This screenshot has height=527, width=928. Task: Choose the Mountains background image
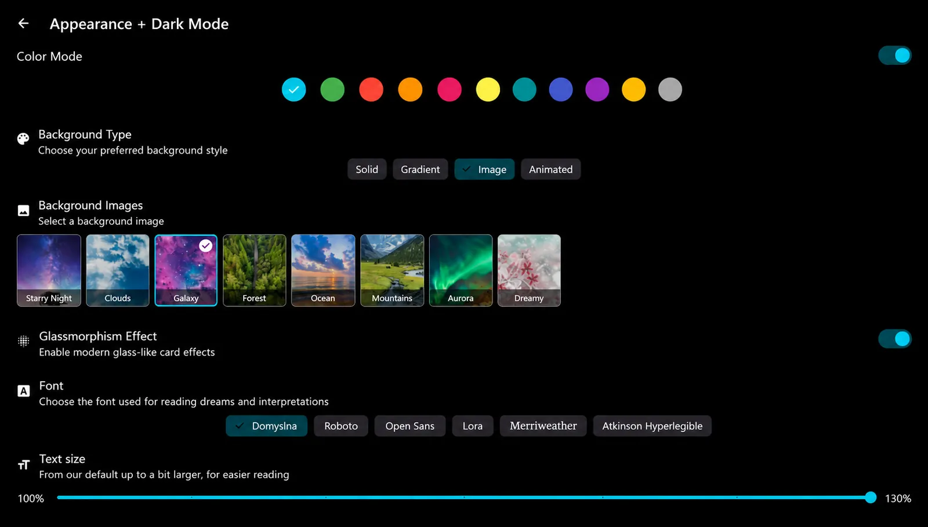pos(392,270)
